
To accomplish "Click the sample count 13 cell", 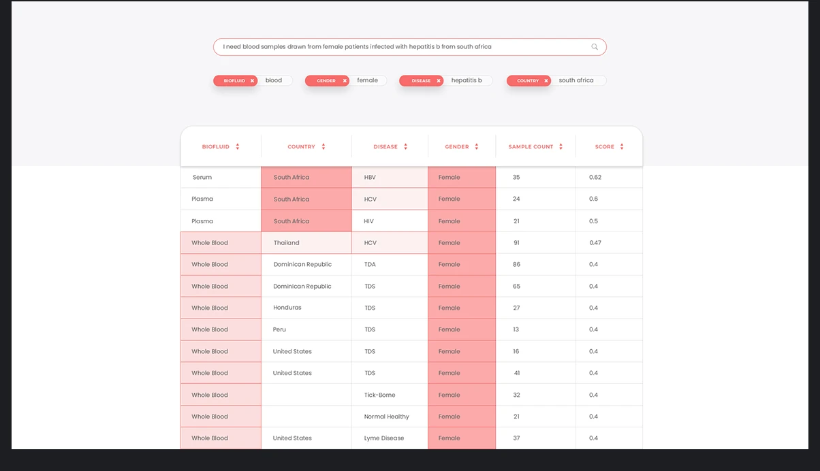I will (x=535, y=329).
